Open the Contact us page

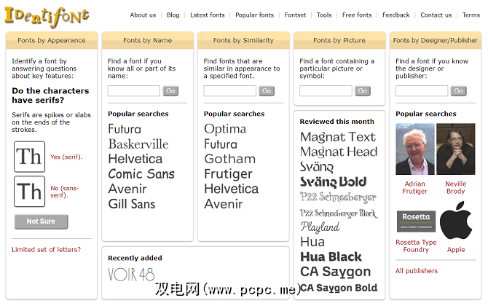[x=436, y=15]
